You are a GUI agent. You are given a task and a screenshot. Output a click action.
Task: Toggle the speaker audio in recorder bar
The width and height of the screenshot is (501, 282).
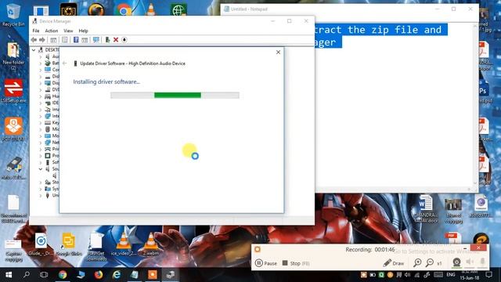[x=470, y=262]
